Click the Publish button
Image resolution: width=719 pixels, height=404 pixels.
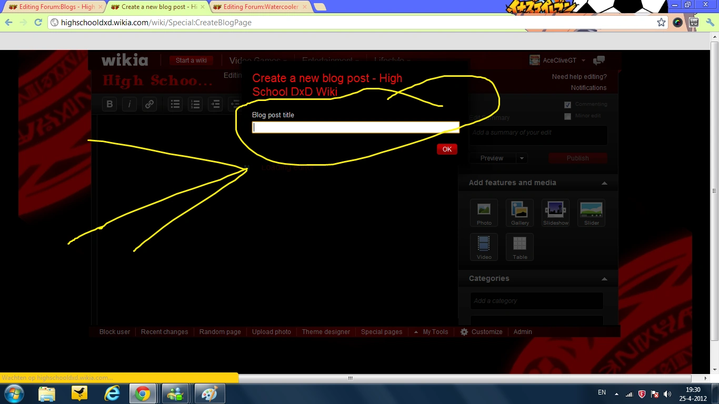click(x=577, y=158)
